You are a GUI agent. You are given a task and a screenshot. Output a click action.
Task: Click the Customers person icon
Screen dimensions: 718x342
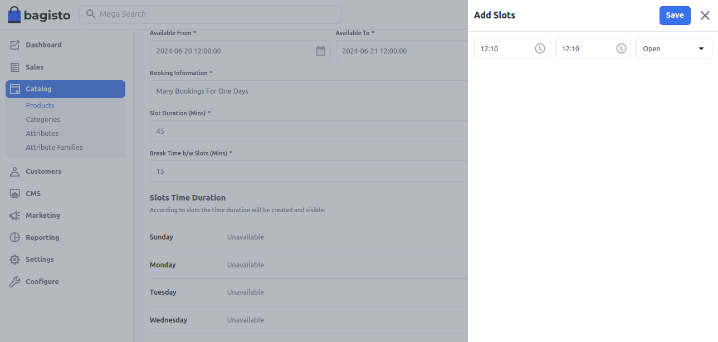[15, 172]
